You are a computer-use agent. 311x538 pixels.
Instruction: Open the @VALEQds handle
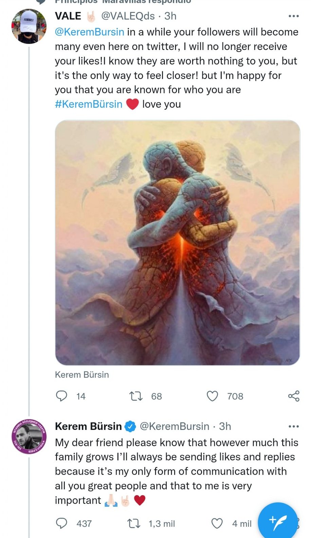point(128,16)
